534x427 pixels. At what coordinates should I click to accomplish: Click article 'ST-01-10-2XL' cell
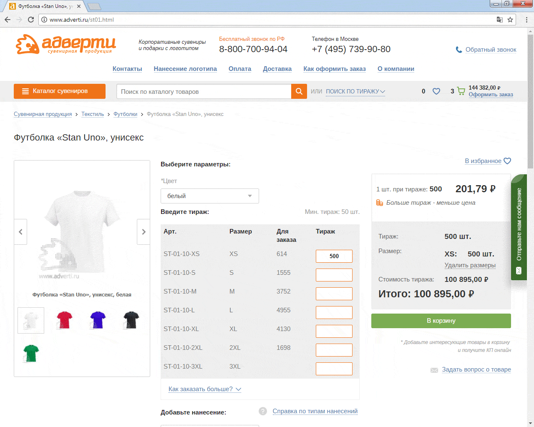coord(183,348)
